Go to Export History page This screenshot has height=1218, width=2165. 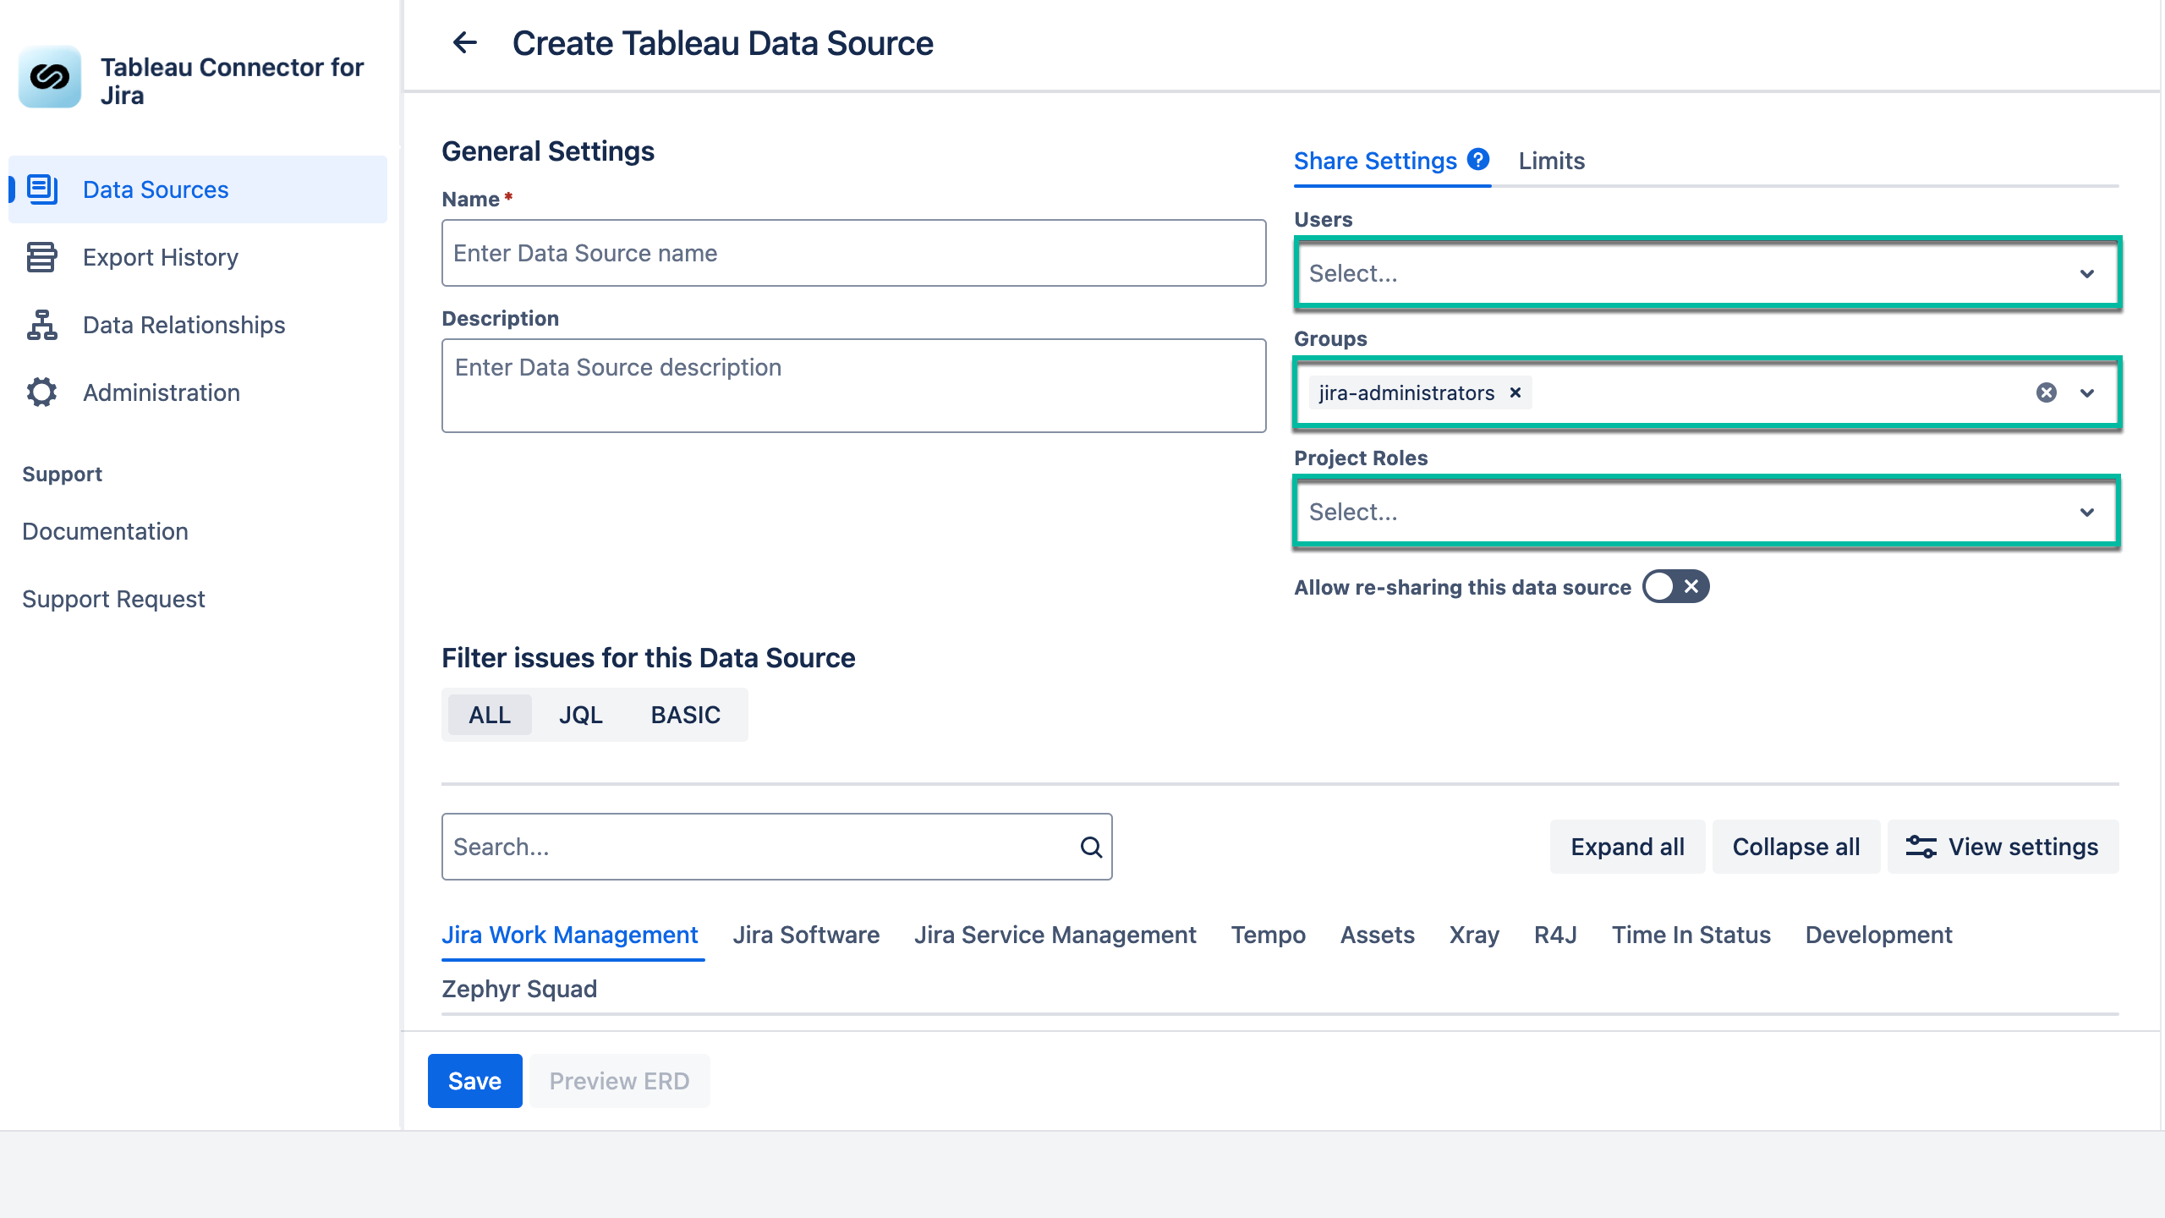[x=197, y=257]
